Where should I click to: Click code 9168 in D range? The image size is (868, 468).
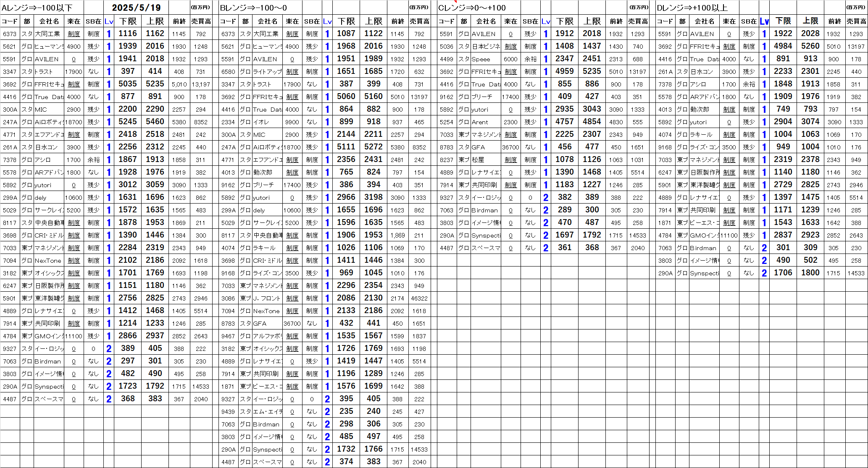665,147
